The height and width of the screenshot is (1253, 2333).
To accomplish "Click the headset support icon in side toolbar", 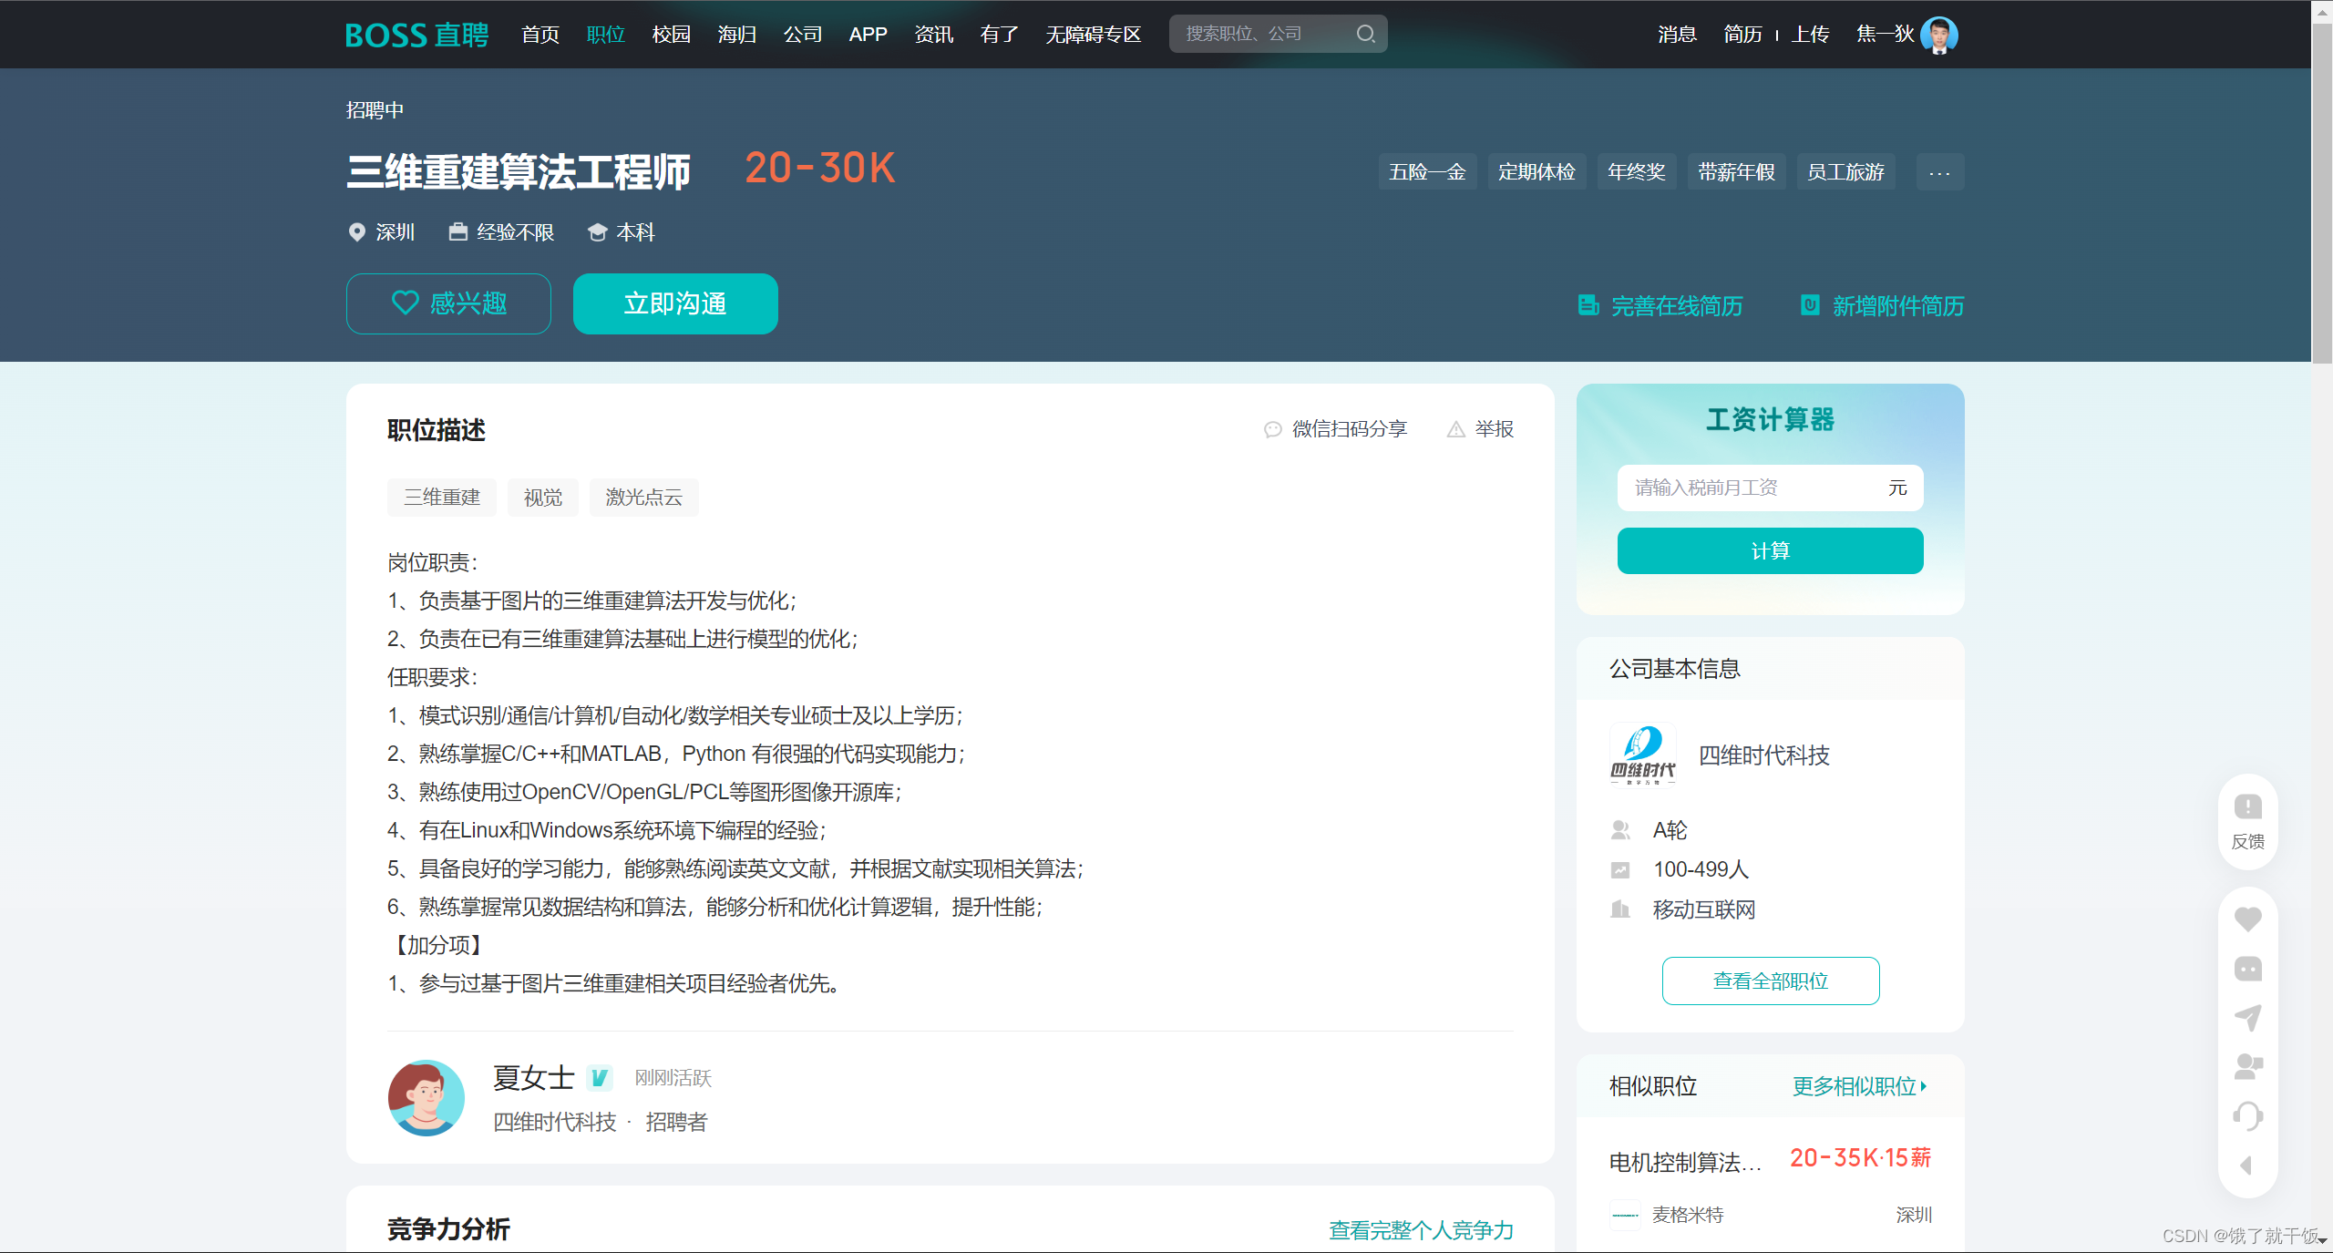I will pos(2247,1116).
